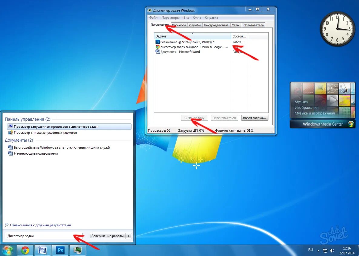Screen dimensions: 359x256
Task: Click the Task Manager taskbar icon
Action: click(78, 251)
